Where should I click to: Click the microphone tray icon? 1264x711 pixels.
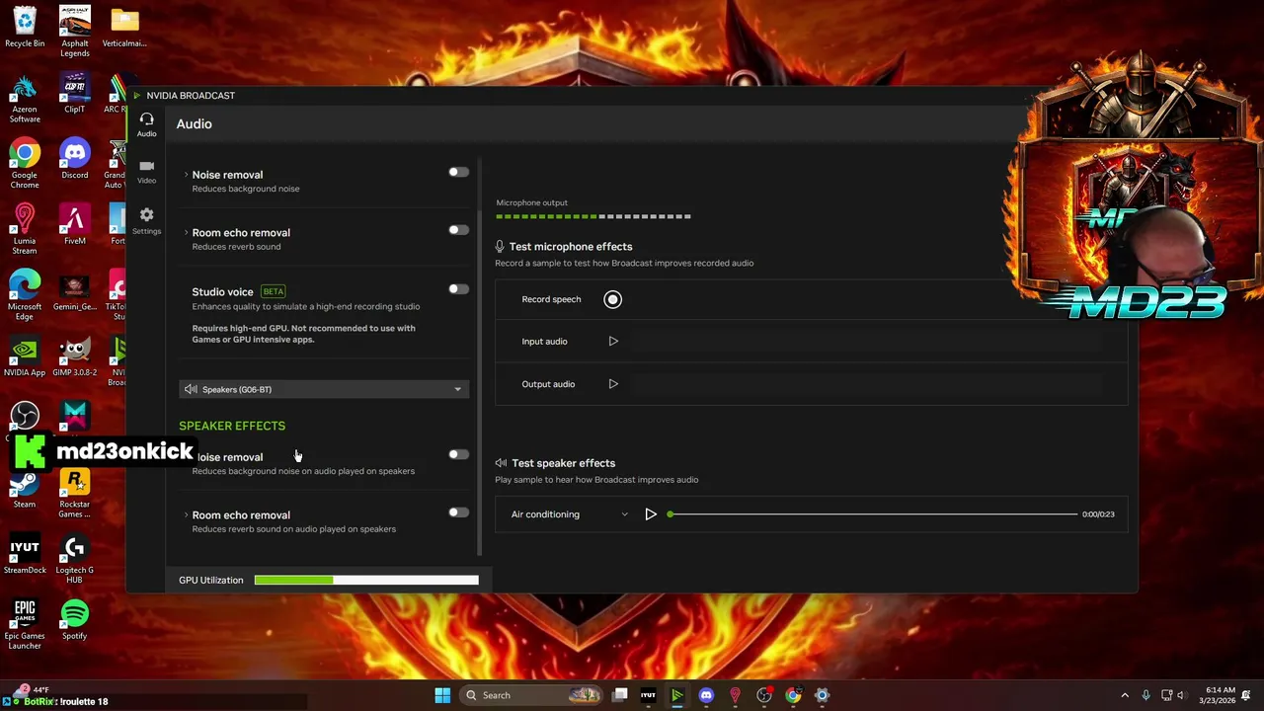(x=1145, y=695)
